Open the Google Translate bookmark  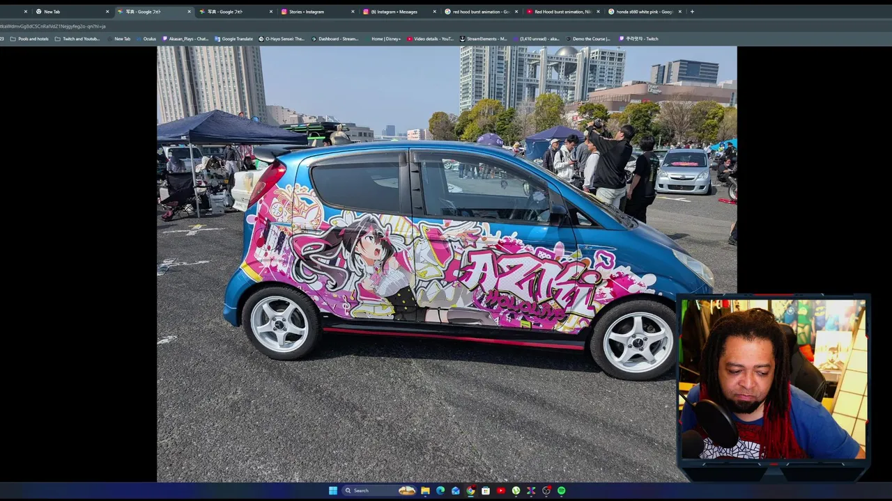point(233,39)
